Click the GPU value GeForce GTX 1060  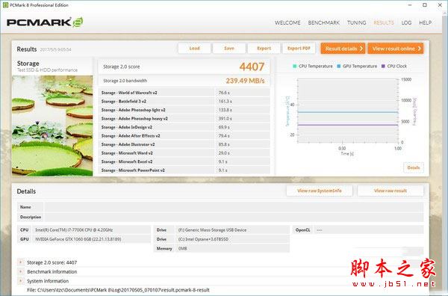[x=78, y=239]
